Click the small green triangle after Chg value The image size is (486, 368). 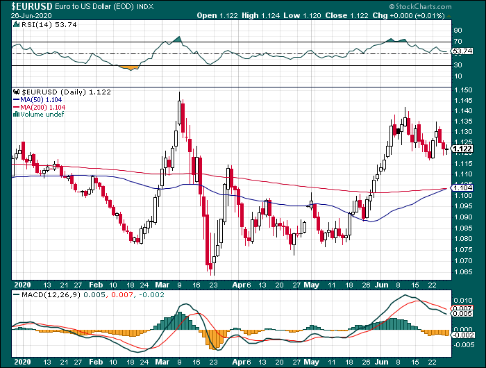[x=449, y=16]
